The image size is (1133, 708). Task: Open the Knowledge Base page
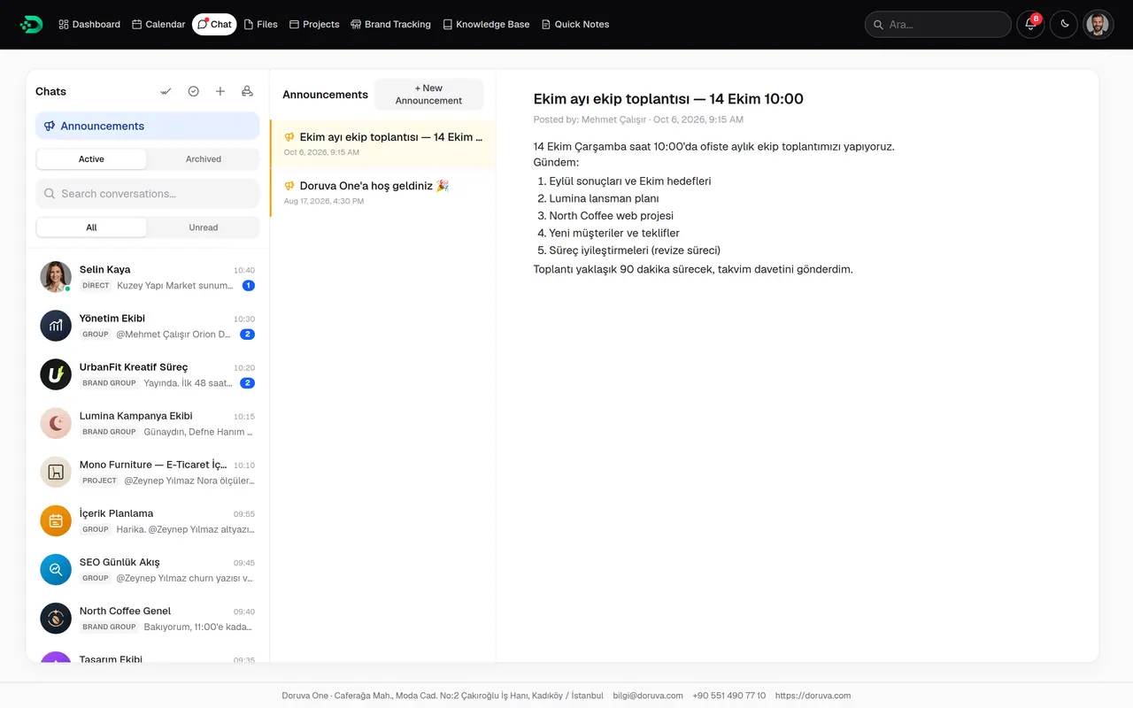[486, 24]
